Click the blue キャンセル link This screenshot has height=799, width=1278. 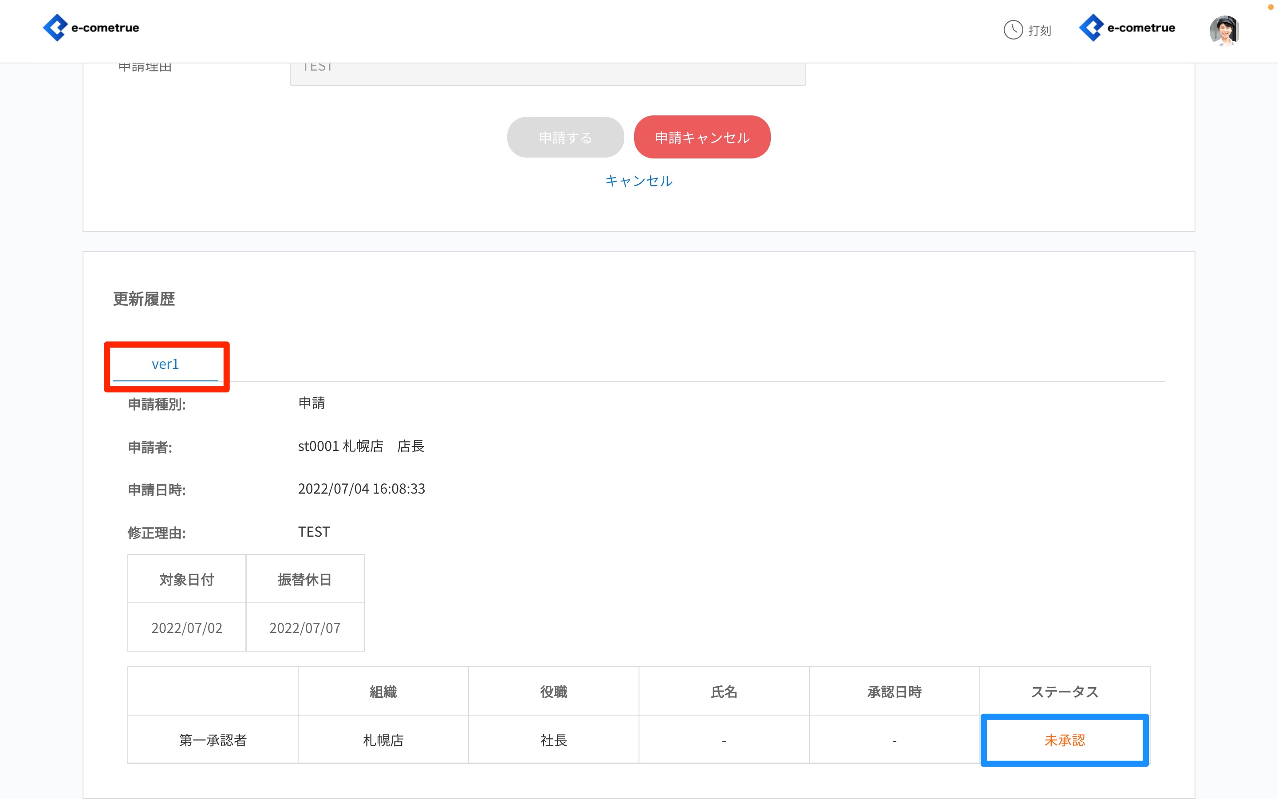coord(639,181)
